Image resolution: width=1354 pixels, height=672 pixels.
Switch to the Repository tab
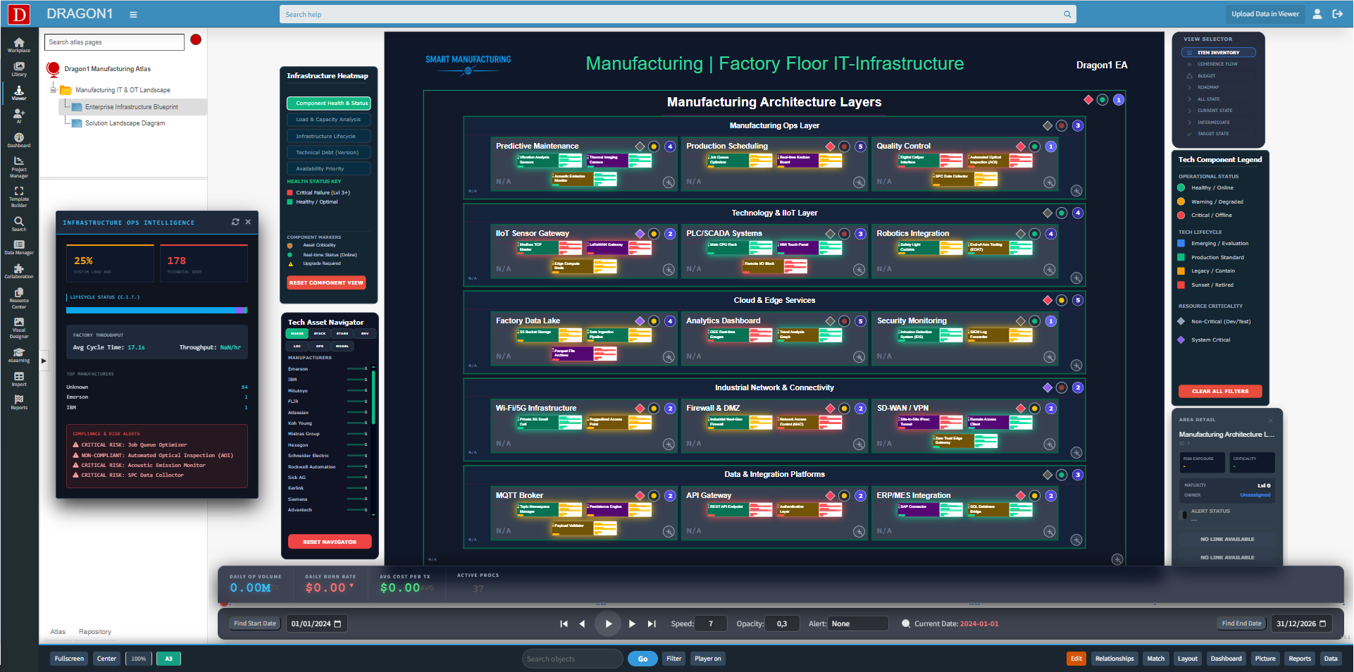click(x=94, y=632)
